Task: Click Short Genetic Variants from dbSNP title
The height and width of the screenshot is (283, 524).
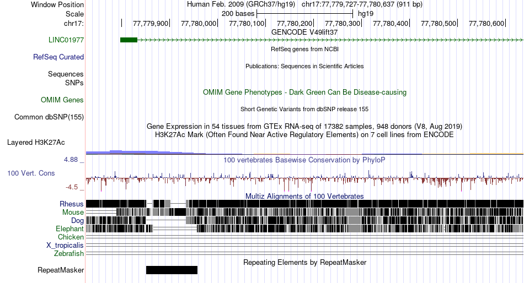Action: pos(304,109)
